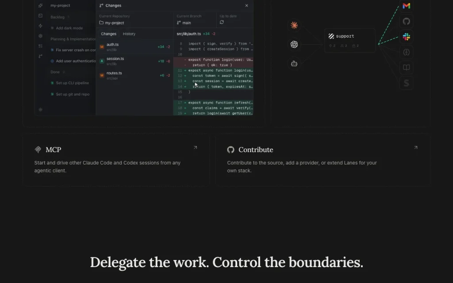
Task: Click the removed line return { ok: true }
Action: (213, 65)
